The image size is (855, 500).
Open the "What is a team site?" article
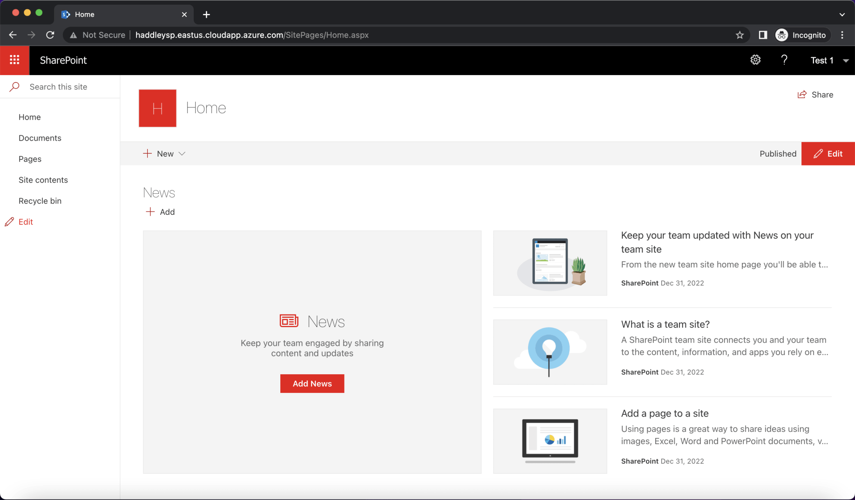click(665, 324)
